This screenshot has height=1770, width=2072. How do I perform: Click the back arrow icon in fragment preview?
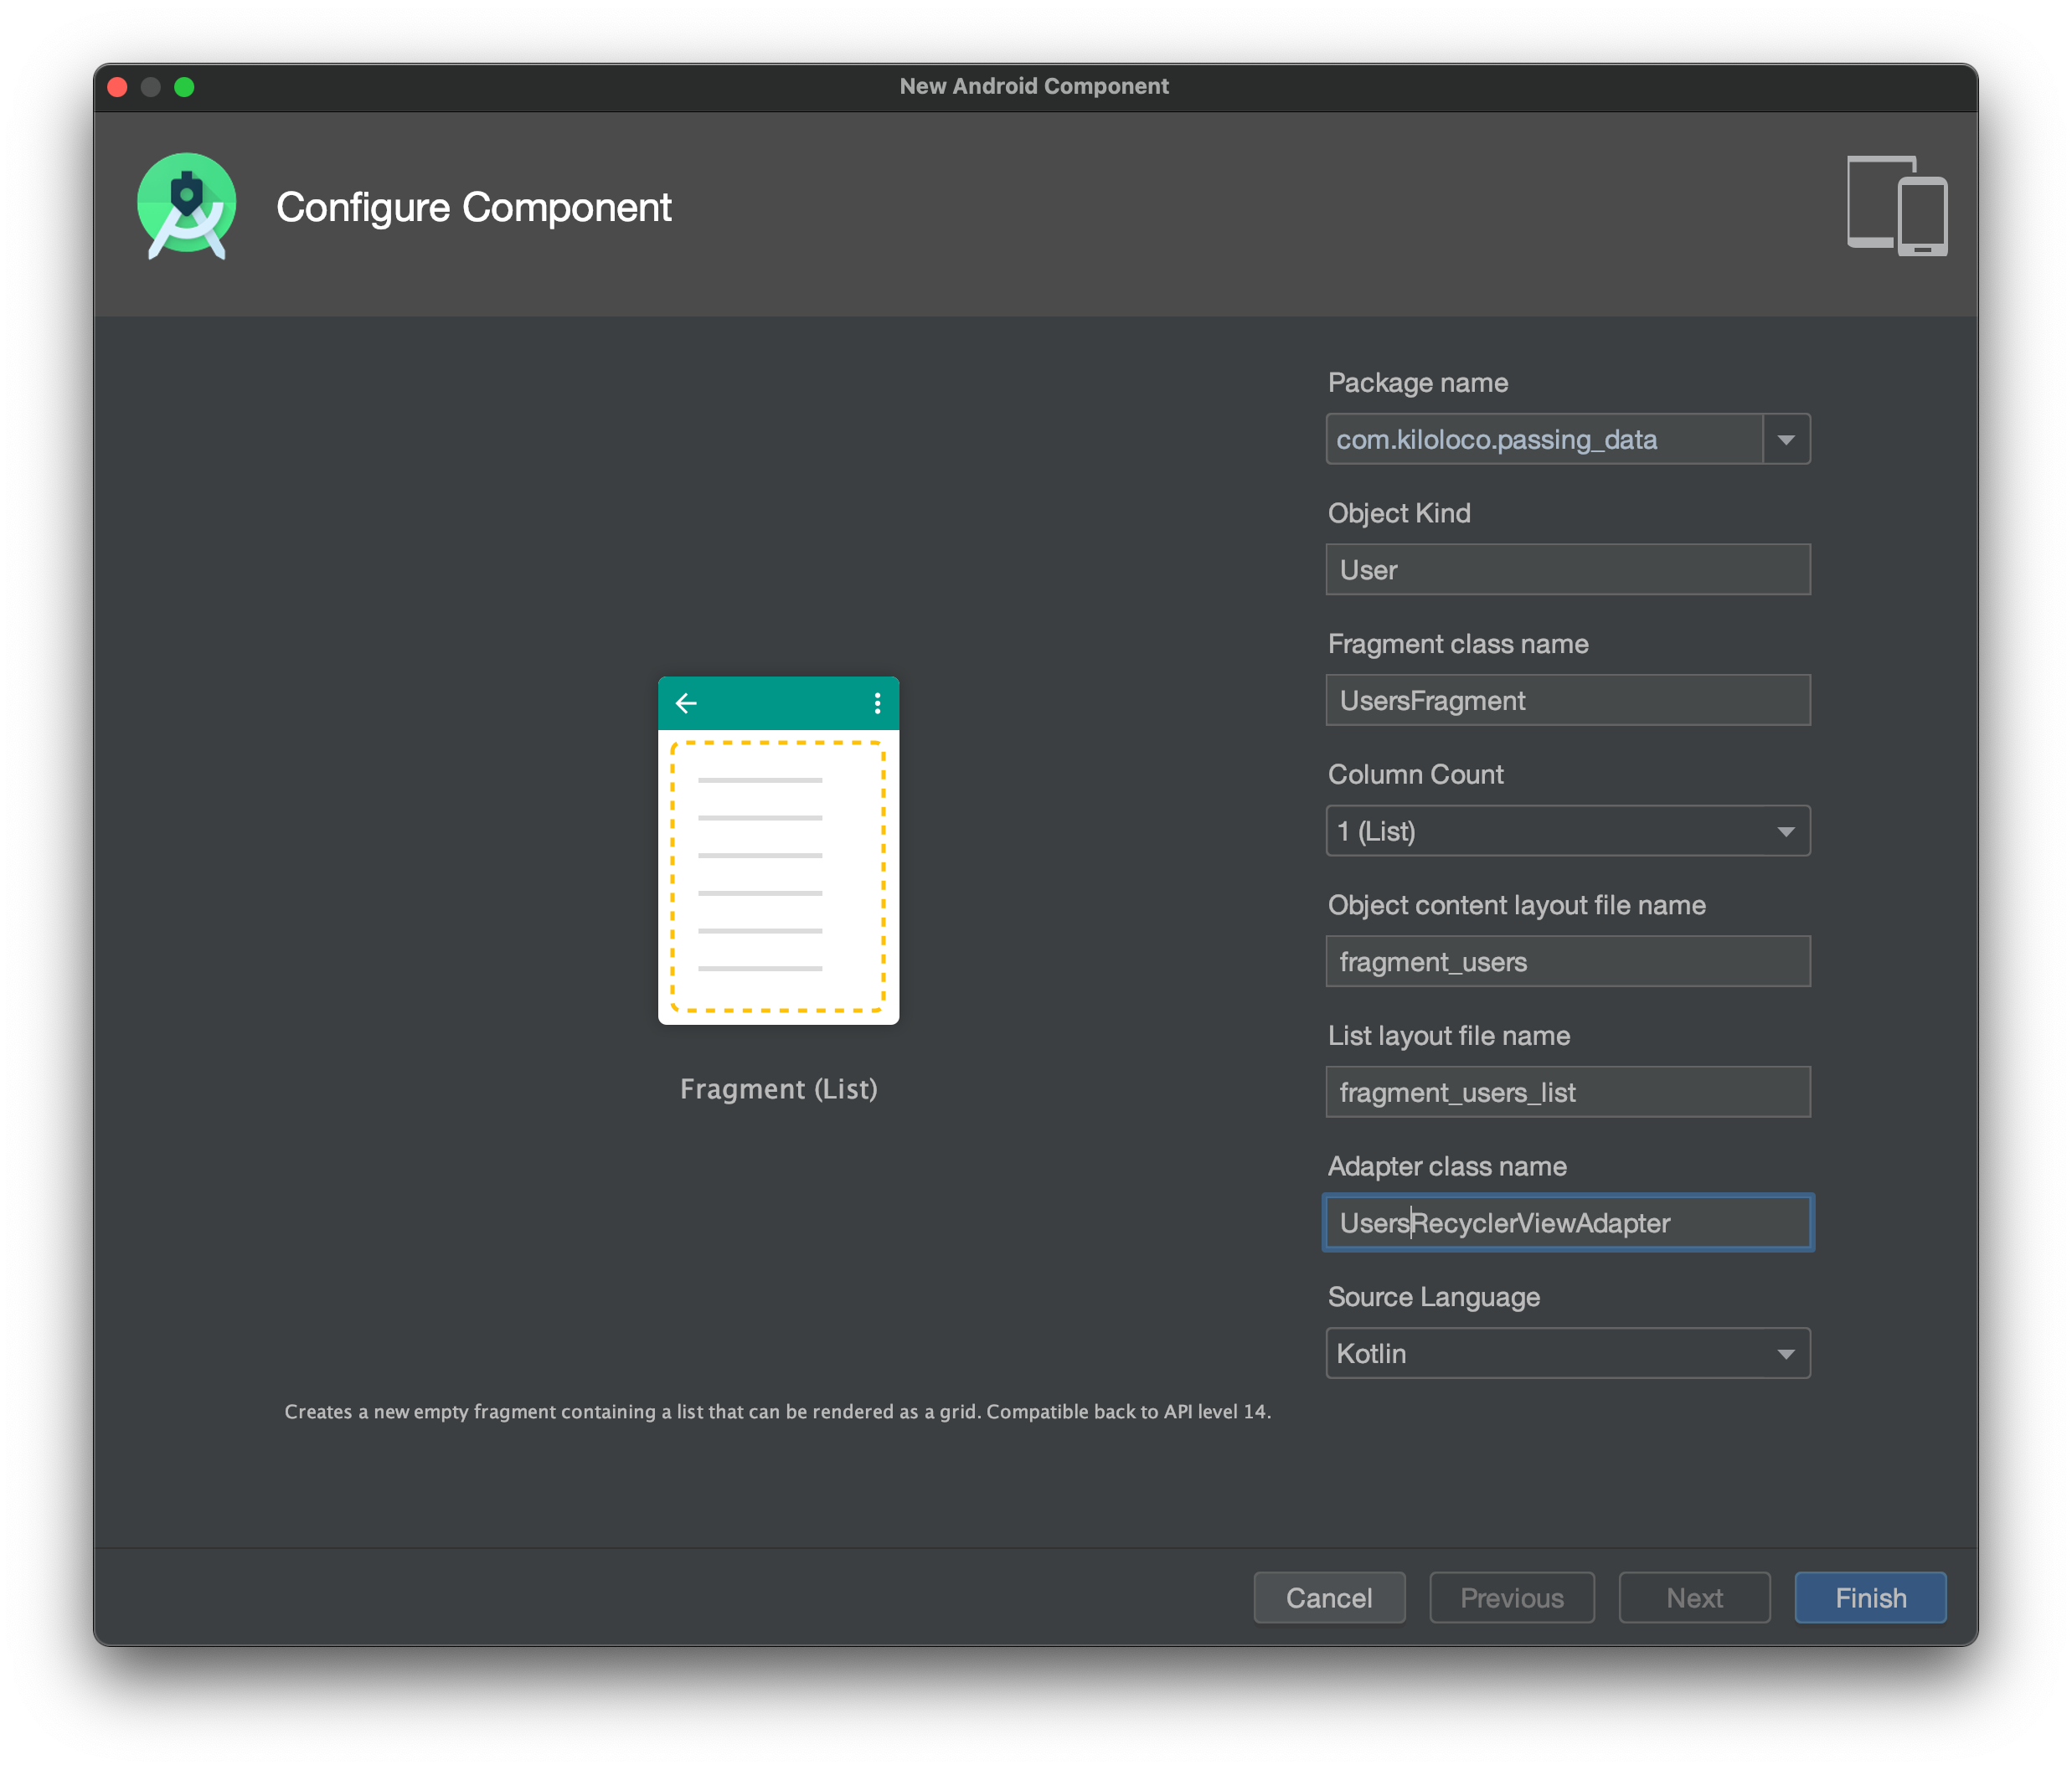pyautogui.click(x=685, y=701)
